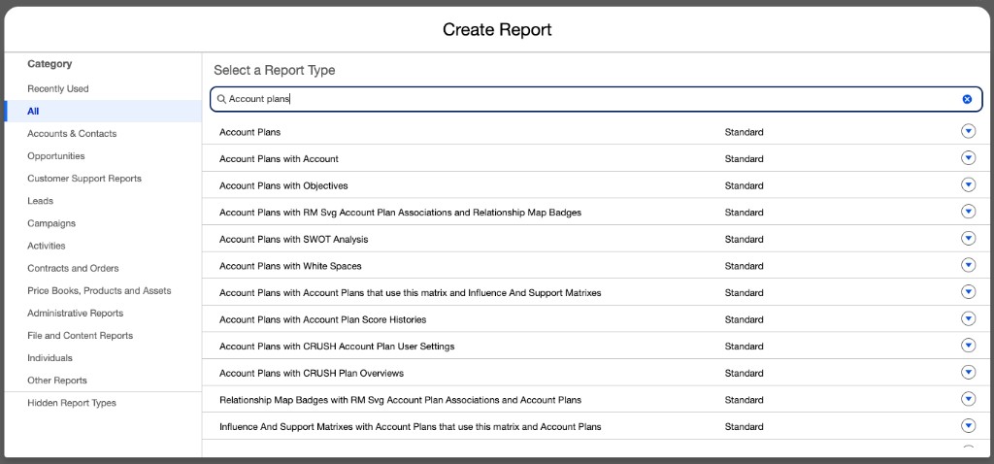Expand arrow for CRUSH Plan Overviews row
The width and height of the screenshot is (994, 464).
[968, 372]
